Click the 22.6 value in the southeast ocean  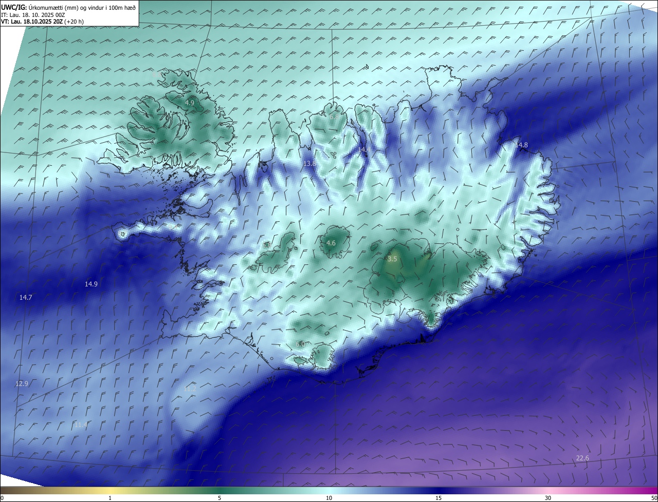coord(582,458)
